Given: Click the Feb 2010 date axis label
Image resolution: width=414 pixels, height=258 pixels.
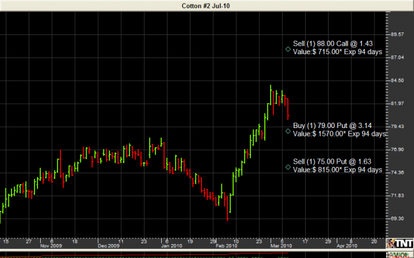Looking at the screenshot, I should tap(226, 246).
